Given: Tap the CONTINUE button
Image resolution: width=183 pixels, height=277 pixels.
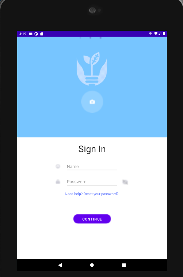Looking at the screenshot, I should 92,219.
